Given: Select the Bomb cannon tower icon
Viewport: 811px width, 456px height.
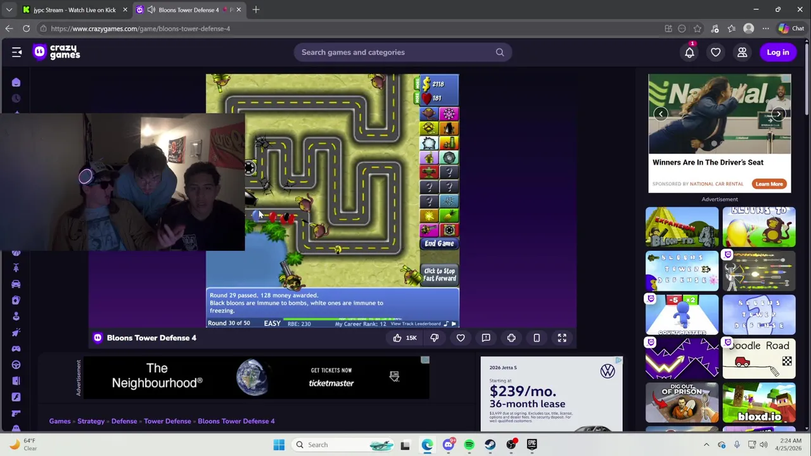Looking at the screenshot, I should [x=449, y=128].
